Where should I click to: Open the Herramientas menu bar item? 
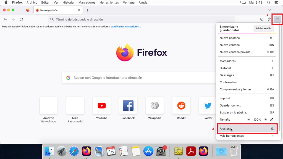(109, 2)
